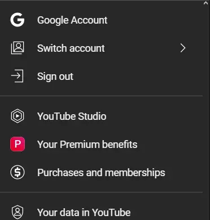Click the scroll-up arrow at menu top
The height and width of the screenshot is (220, 210).
click(205, 3)
